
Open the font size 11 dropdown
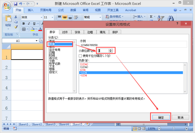click(52, 17)
